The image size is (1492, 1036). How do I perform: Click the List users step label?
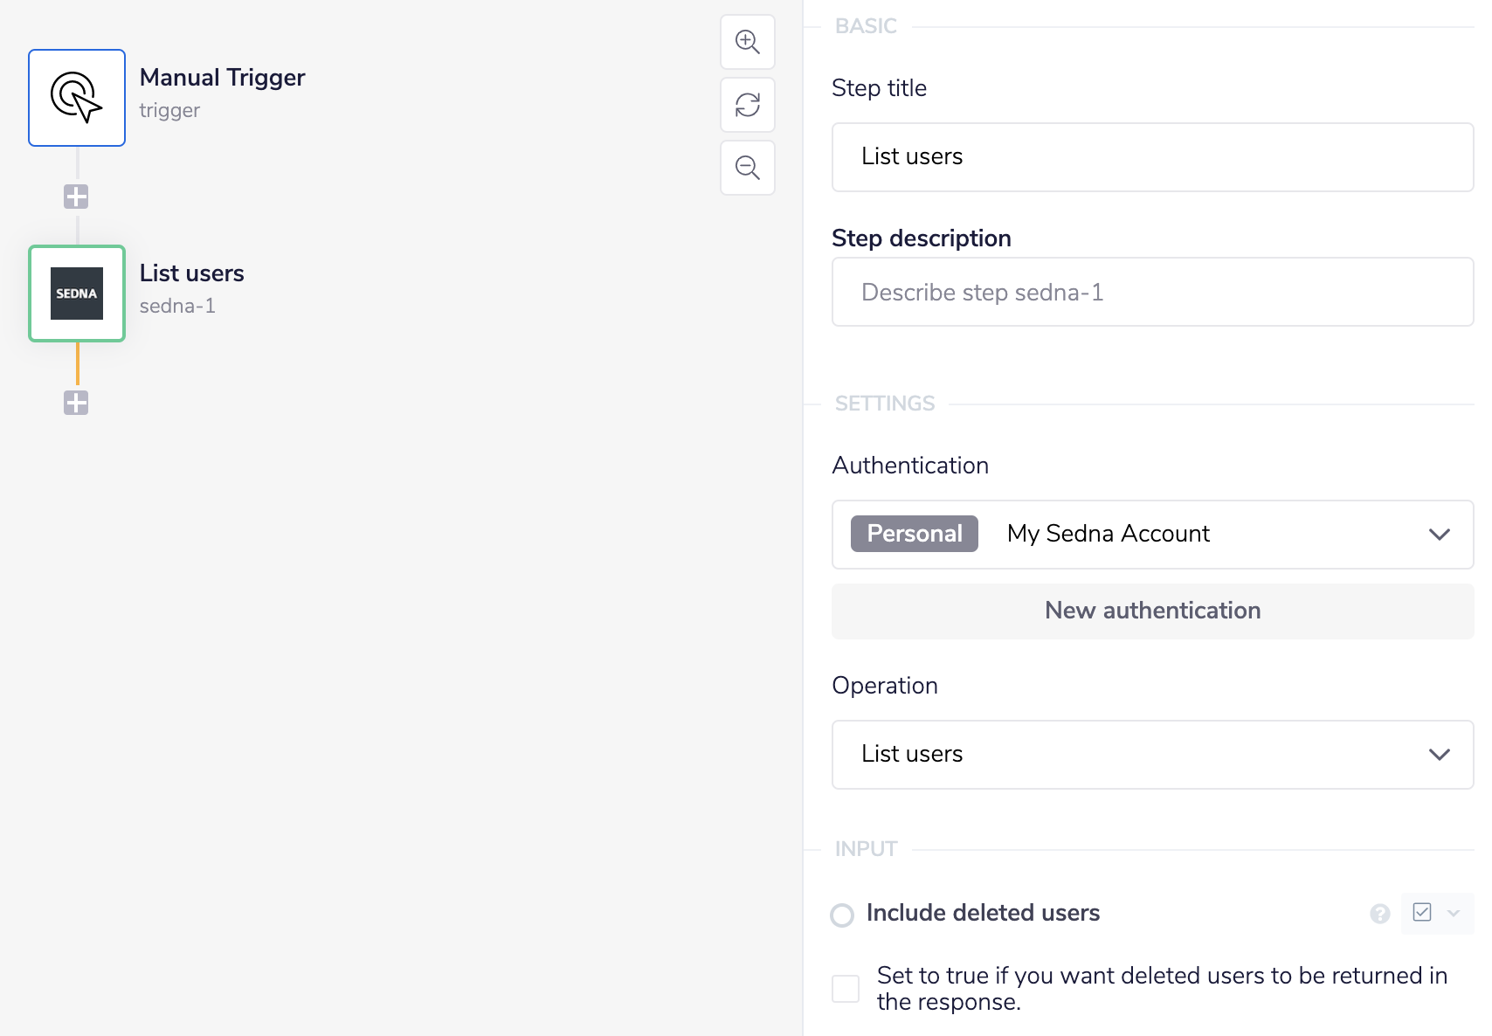[192, 273]
